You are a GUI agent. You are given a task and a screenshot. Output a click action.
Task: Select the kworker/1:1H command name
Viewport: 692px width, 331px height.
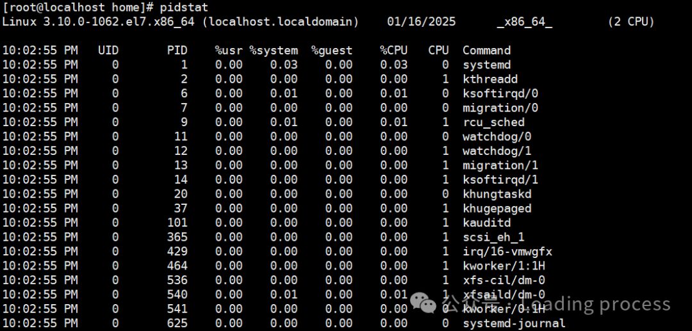click(x=504, y=266)
